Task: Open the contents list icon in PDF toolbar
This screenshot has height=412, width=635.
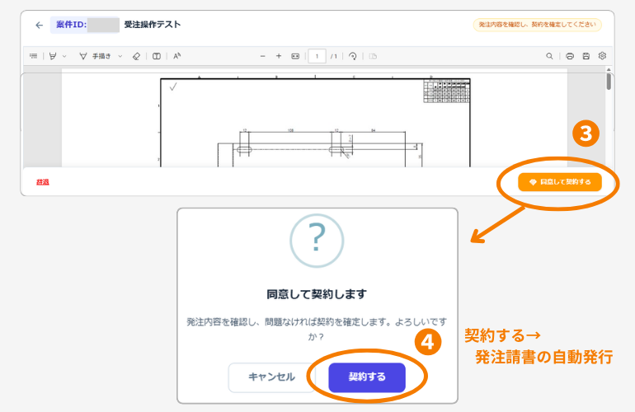Action: [x=34, y=56]
